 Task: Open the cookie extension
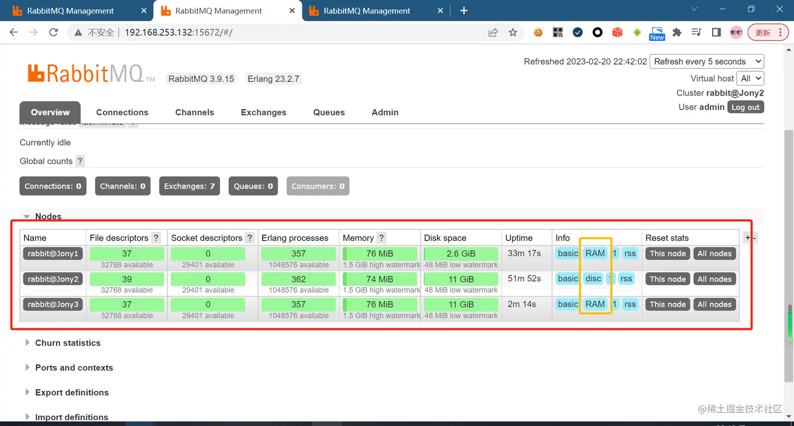pyautogui.click(x=538, y=33)
